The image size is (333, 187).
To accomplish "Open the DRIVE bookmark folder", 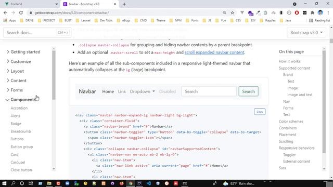I will click(27, 20).
